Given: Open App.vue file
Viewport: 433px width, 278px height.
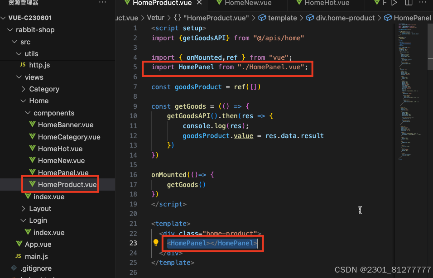Looking at the screenshot, I should [x=38, y=244].
